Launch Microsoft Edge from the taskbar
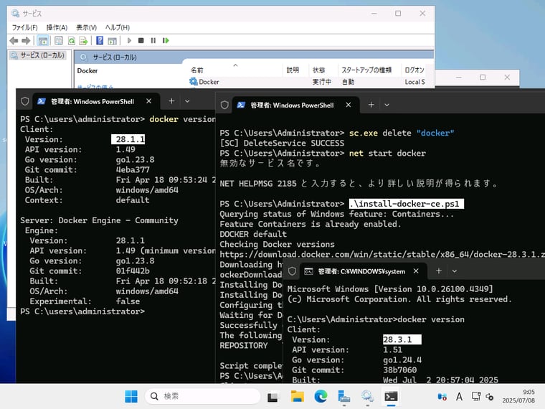This screenshot has width=545, height=409. pyautogui.click(x=321, y=397)
